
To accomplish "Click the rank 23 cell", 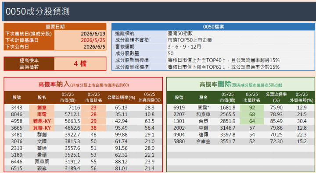I will 93,108.
